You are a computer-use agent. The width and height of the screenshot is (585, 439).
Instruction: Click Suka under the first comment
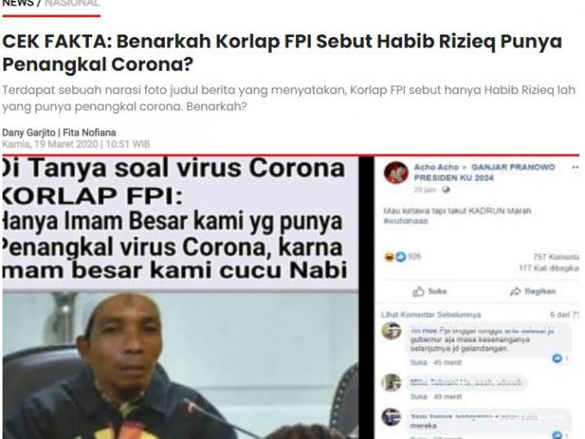(417, 362)
